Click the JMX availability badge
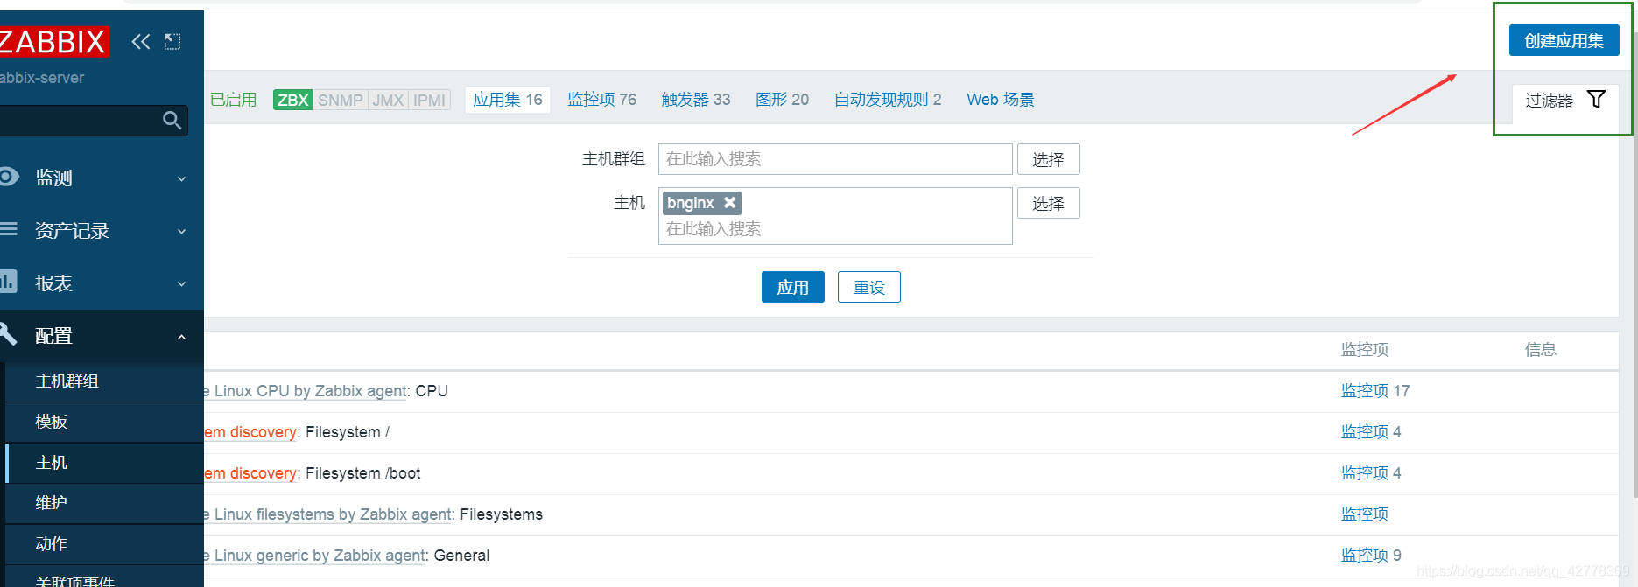 388,100
